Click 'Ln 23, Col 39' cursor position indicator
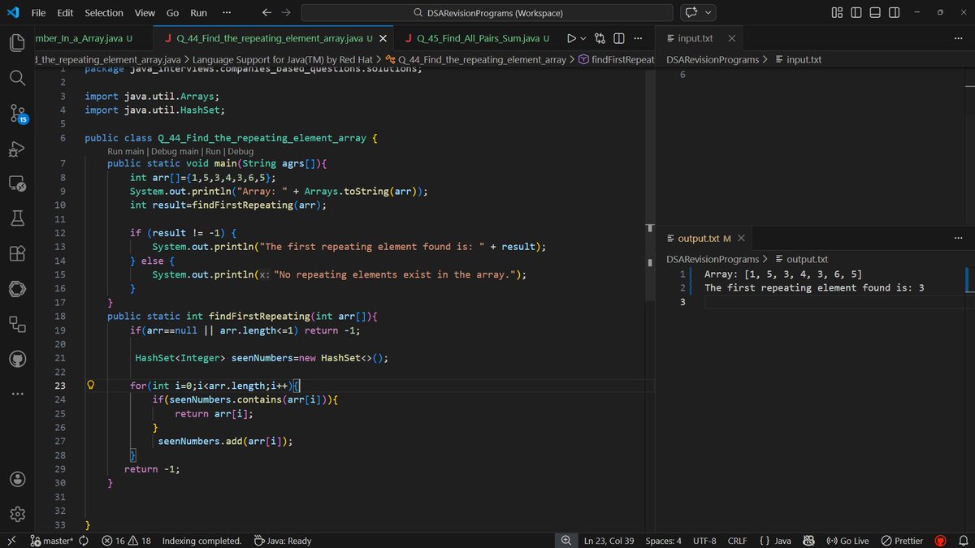This screenshot has height=548, width=975. coord(609,541)
